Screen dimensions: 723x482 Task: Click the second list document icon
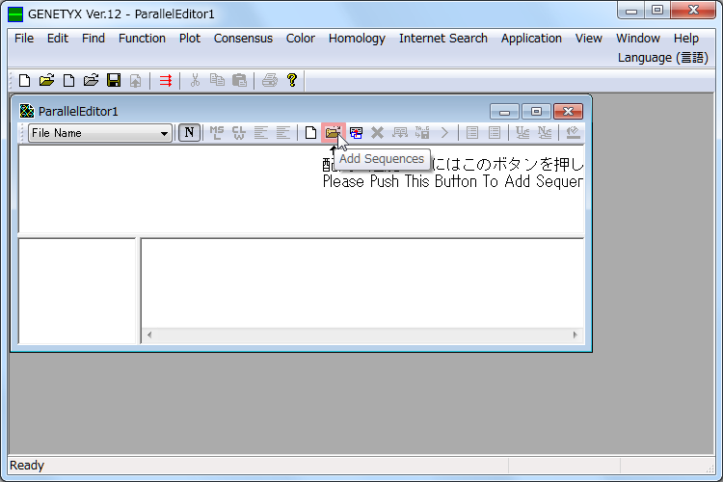pos(495,133)
